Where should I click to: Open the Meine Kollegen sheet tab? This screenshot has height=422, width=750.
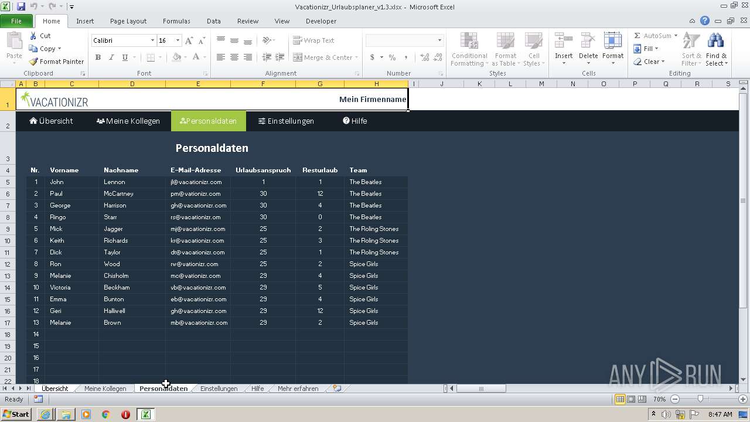tap(105, 389)
